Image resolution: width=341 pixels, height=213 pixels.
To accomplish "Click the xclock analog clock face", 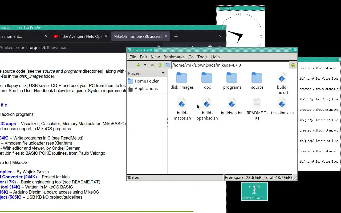I will (x=241, y=29).
